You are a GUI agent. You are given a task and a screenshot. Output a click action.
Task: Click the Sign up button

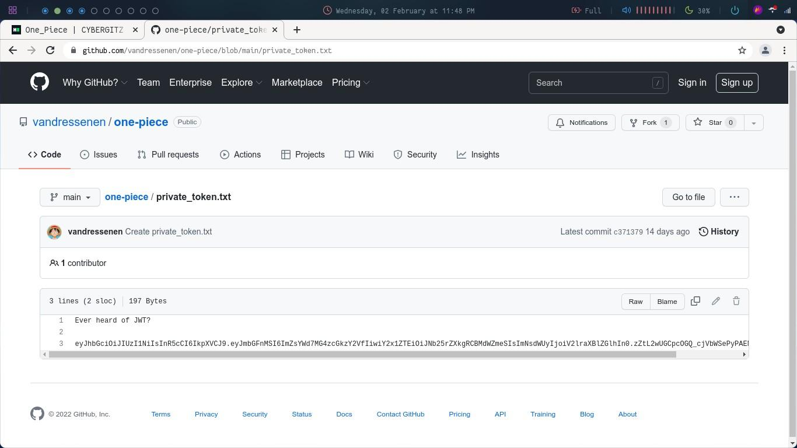tap(737, 82)
